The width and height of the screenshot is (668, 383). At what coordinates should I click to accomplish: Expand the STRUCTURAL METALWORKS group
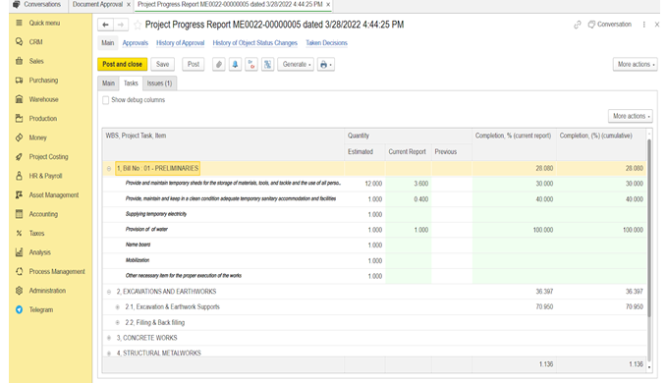coord(109,354)
